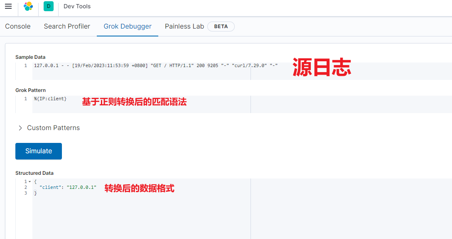Open the hamburger navigation menu
Screen dimensions: 452x239
click(x=8, y=6)
